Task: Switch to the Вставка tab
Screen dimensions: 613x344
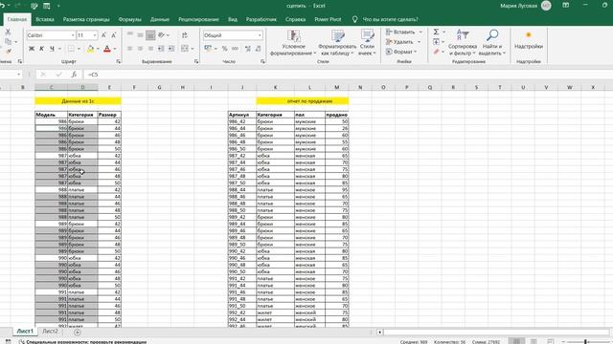Action: click(45, 19)
